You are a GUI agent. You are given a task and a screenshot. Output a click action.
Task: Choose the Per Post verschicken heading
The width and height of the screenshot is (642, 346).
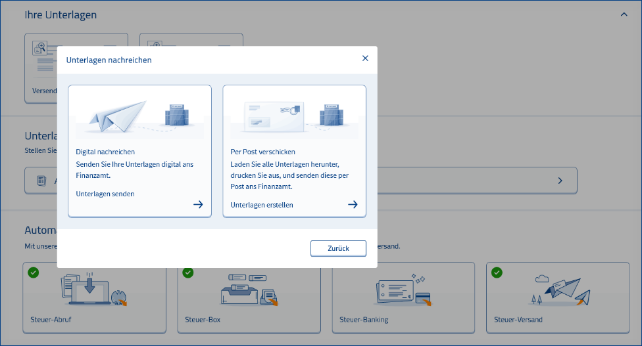pos(262,152)
